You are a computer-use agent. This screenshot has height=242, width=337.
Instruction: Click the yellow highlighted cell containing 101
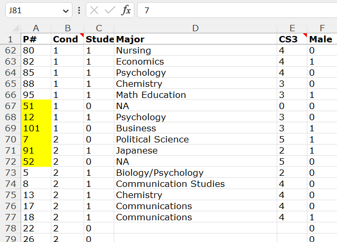[36, 128]
